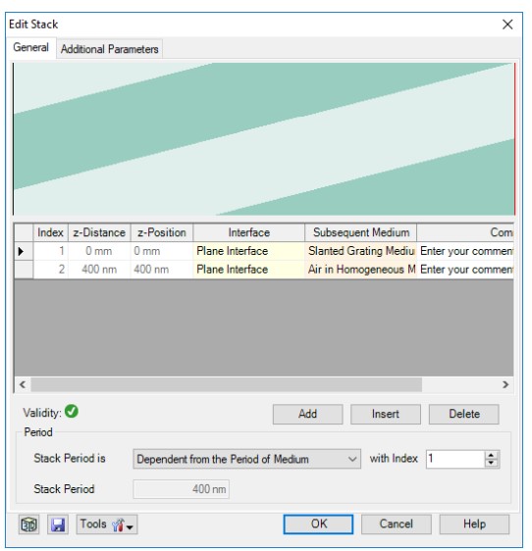Open the Tools dropdown menu

point(107,525)
